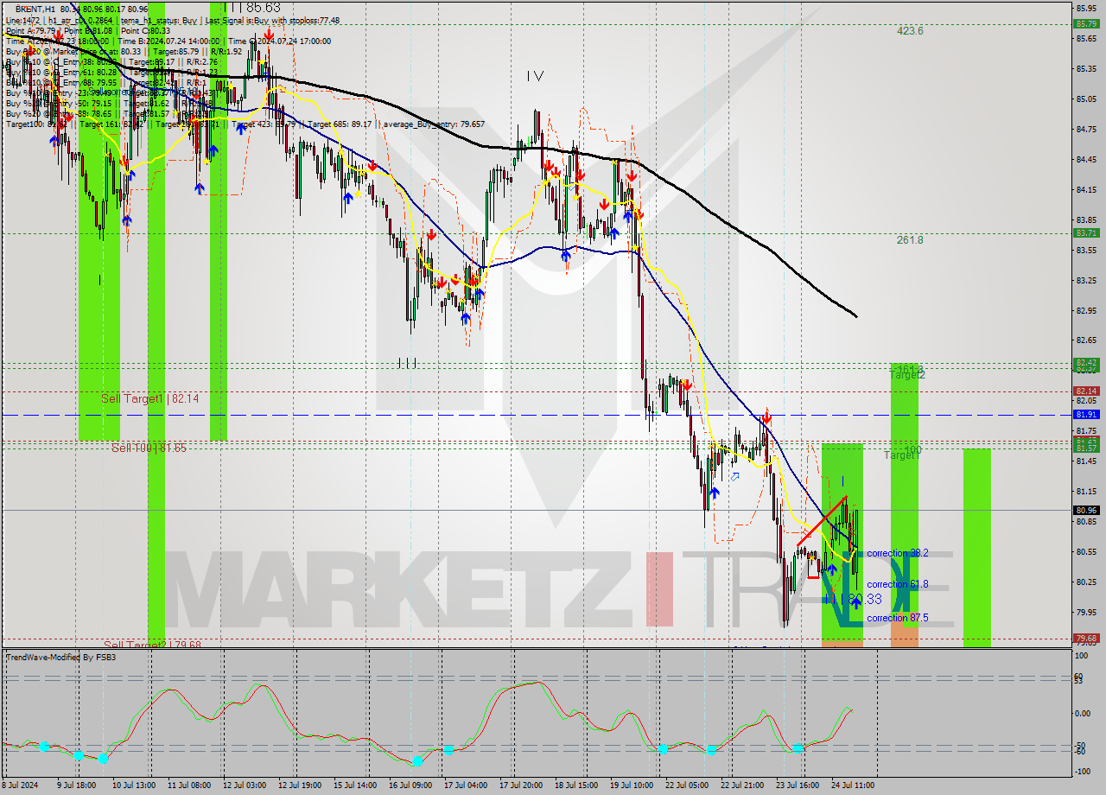Click the 0.00 indicator scale value
This screenshot has width=1106, height=795.
(1084, 713)
